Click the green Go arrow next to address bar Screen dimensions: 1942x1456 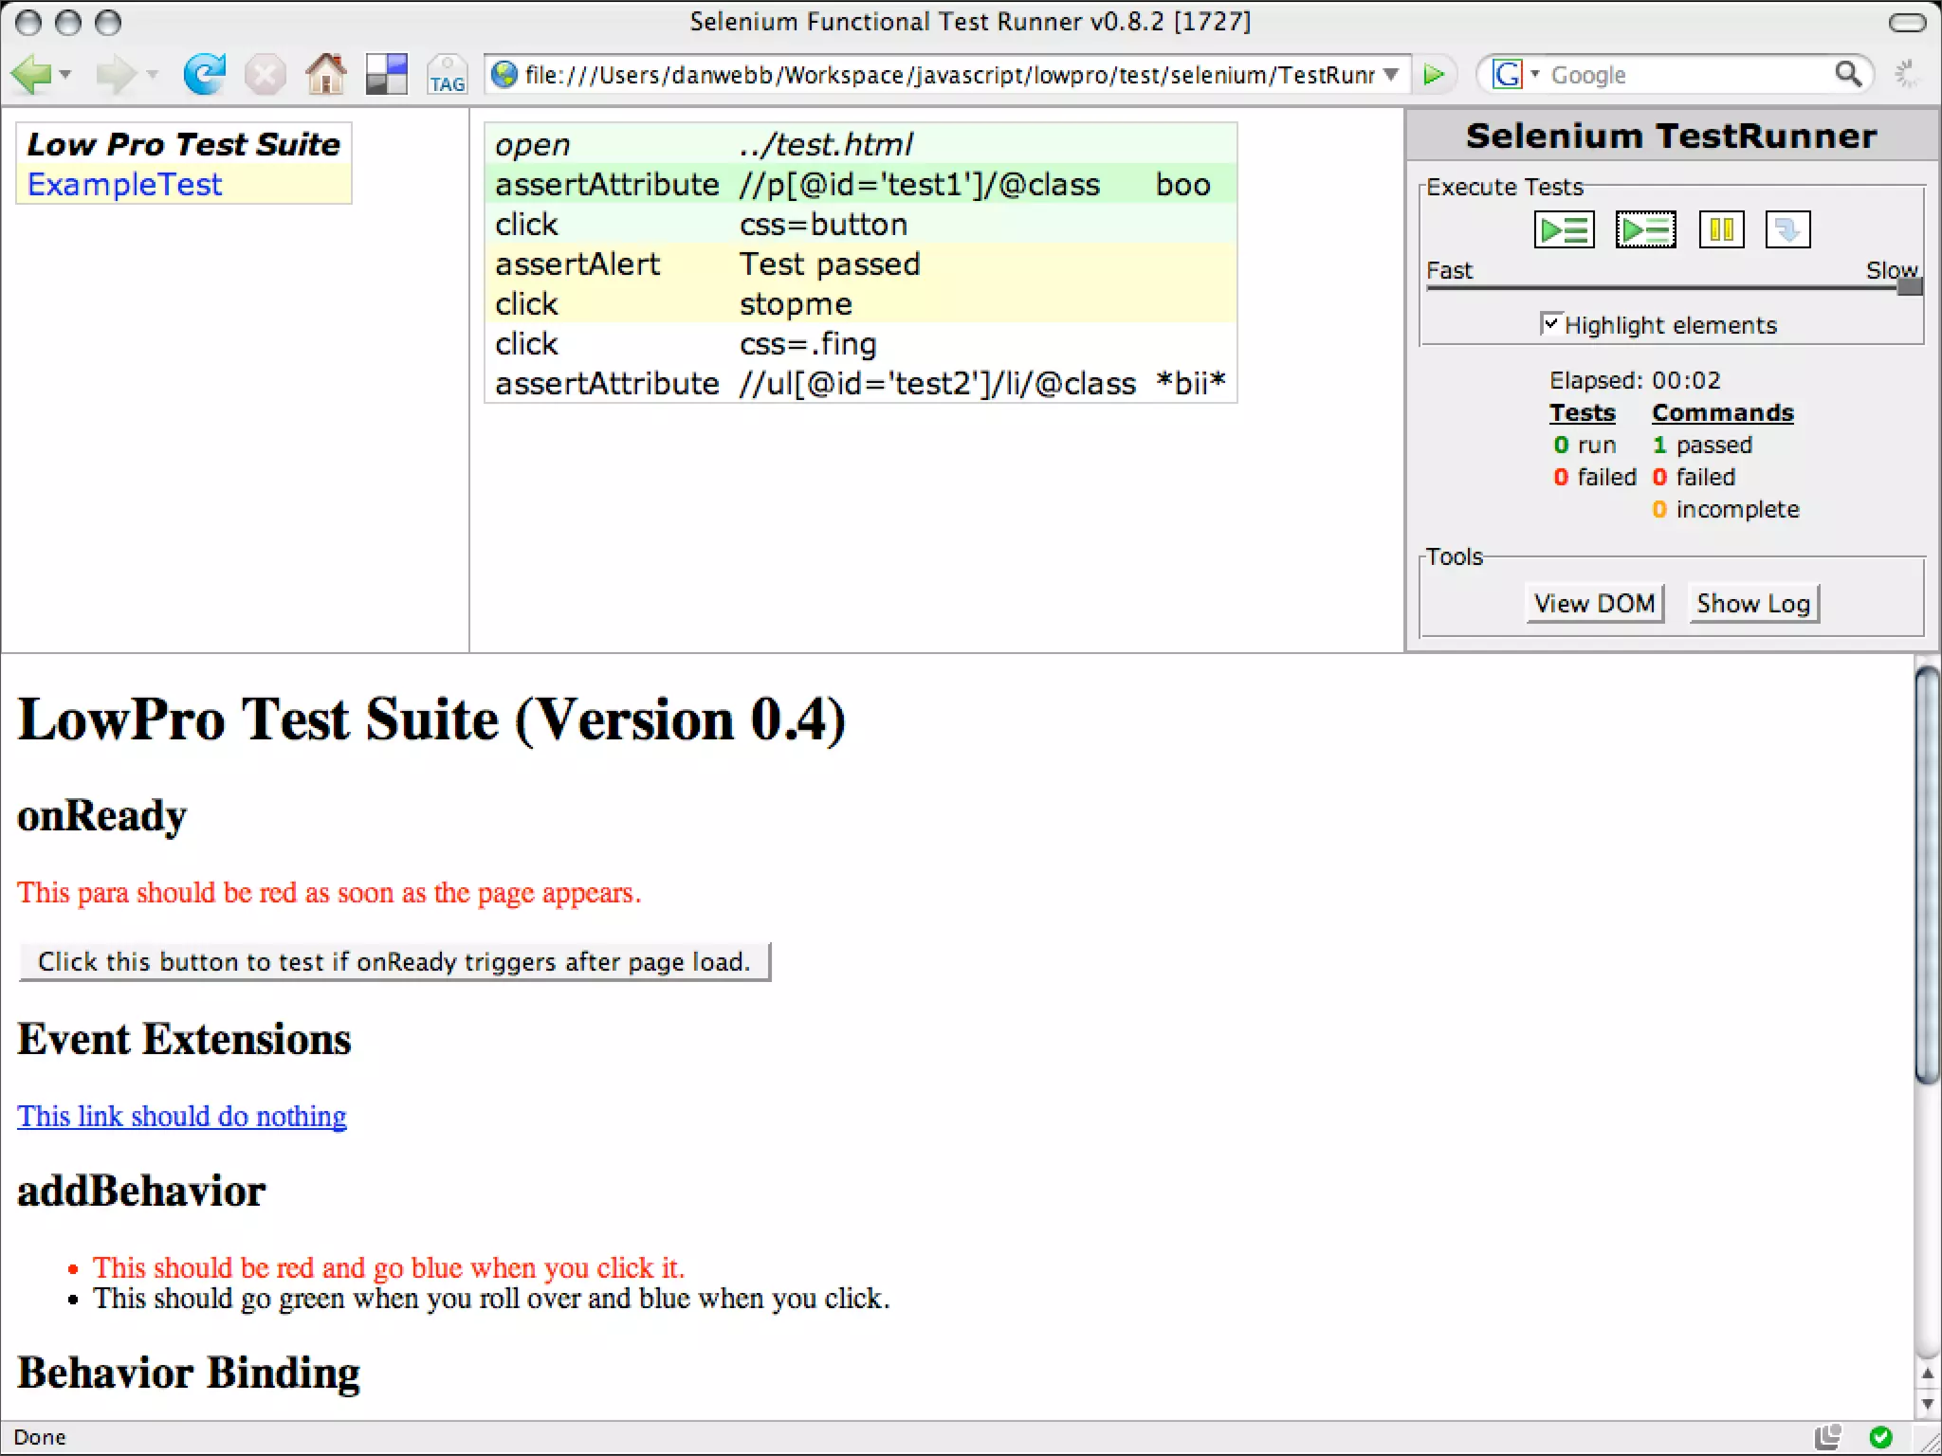click(x=1435, y=74)
